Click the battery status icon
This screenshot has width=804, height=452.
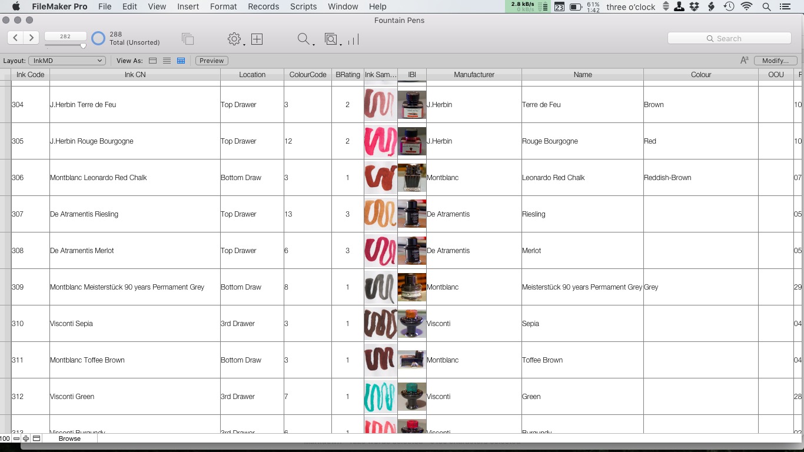(x=576, y=6)
